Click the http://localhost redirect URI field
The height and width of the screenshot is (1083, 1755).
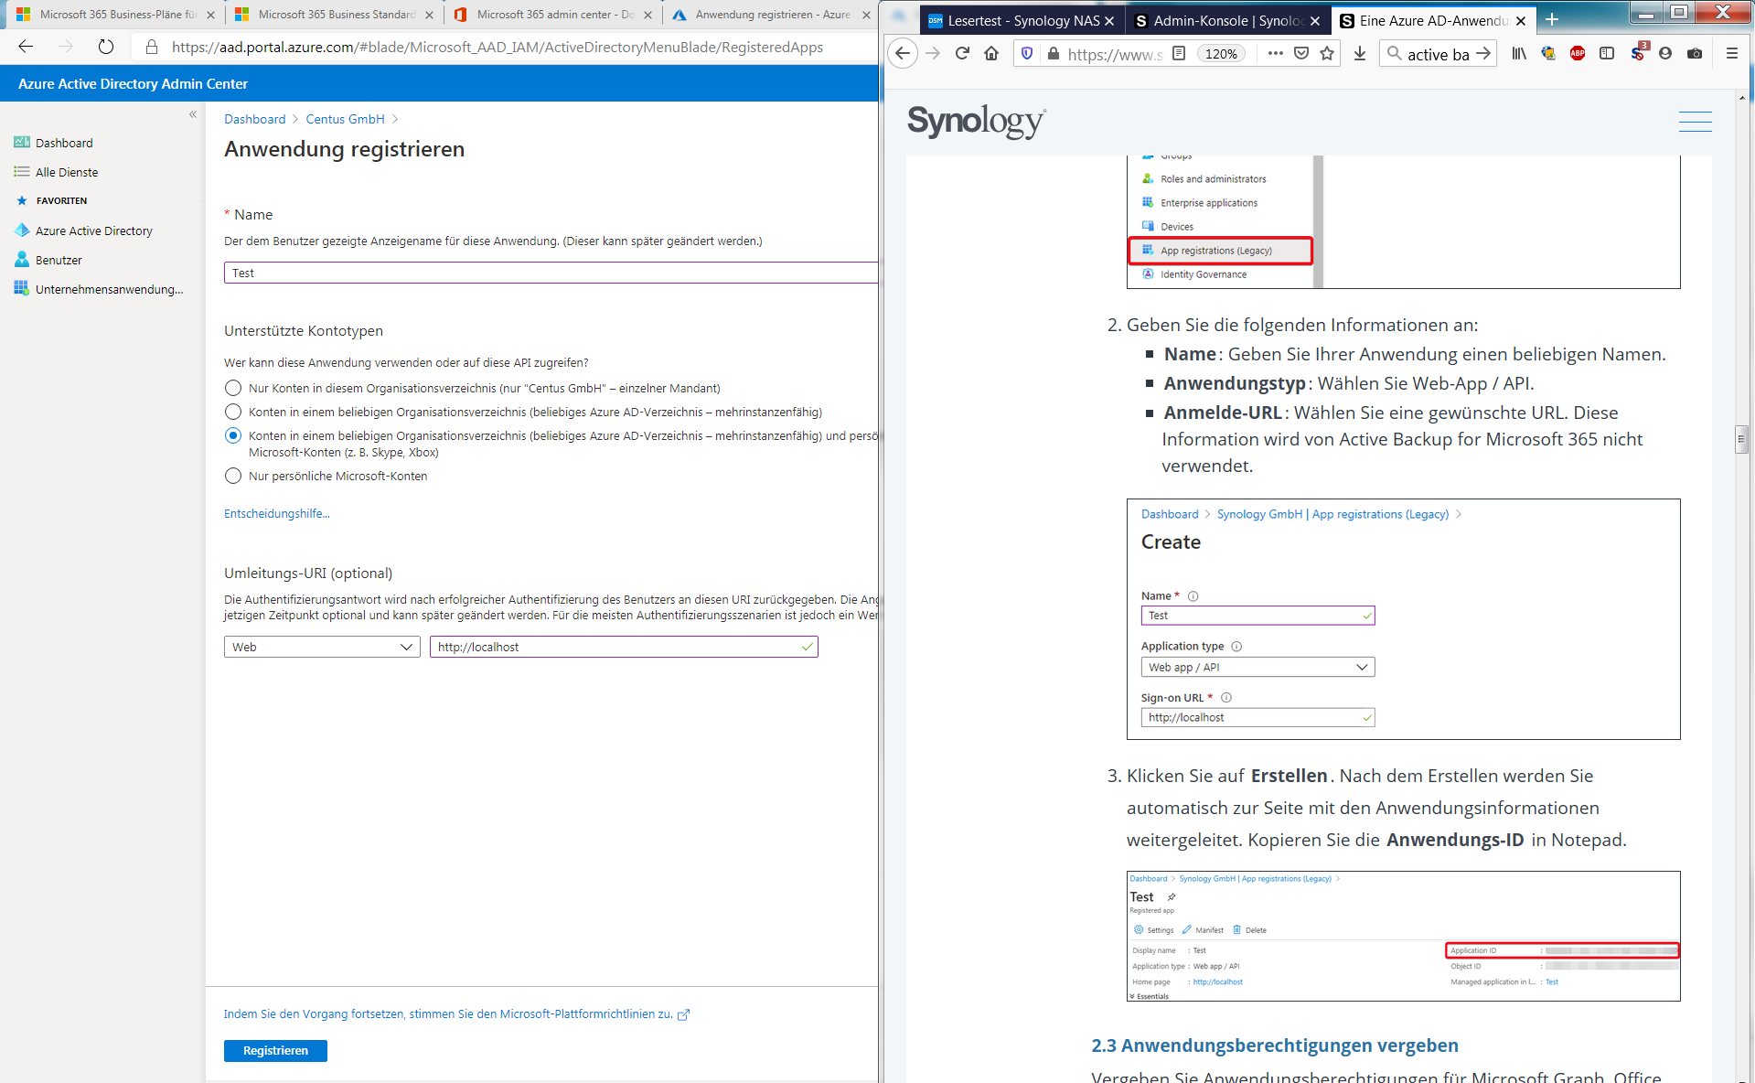coord(624,647)
